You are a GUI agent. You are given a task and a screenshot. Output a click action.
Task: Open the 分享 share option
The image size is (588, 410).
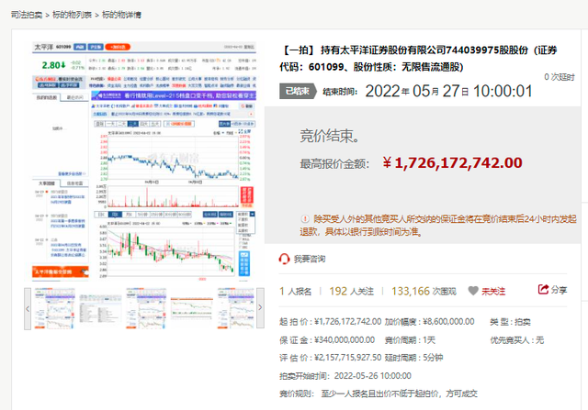(560, 290)
